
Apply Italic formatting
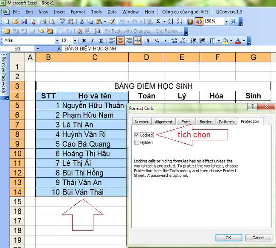(93, 41)
